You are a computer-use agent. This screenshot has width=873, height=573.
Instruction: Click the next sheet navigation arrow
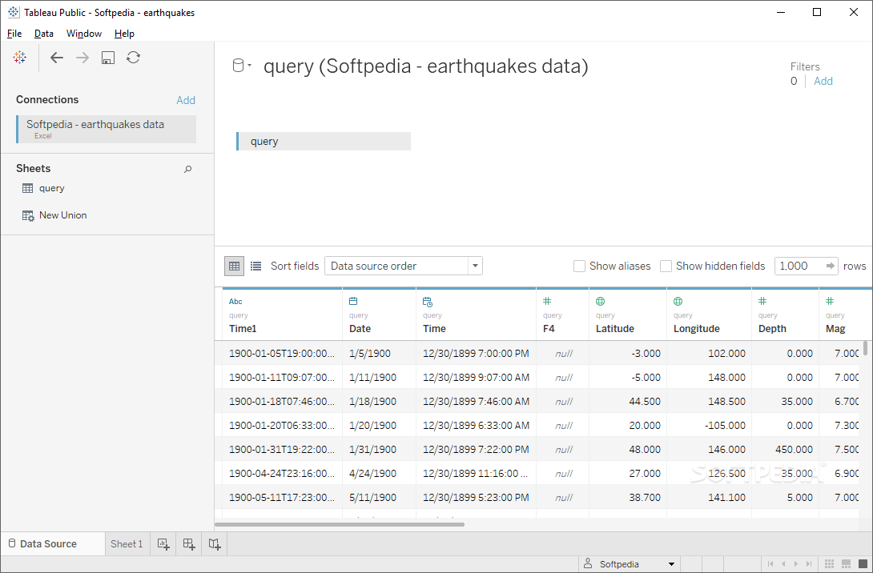[796, 564]
